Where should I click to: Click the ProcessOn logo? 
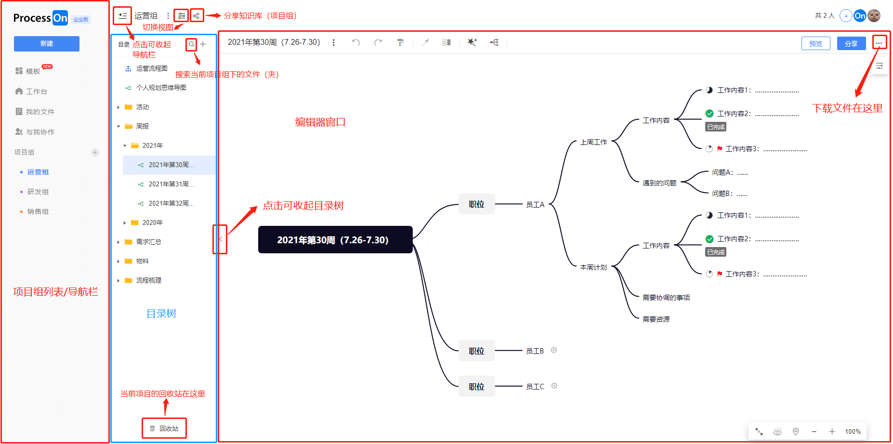pos(40,18)
